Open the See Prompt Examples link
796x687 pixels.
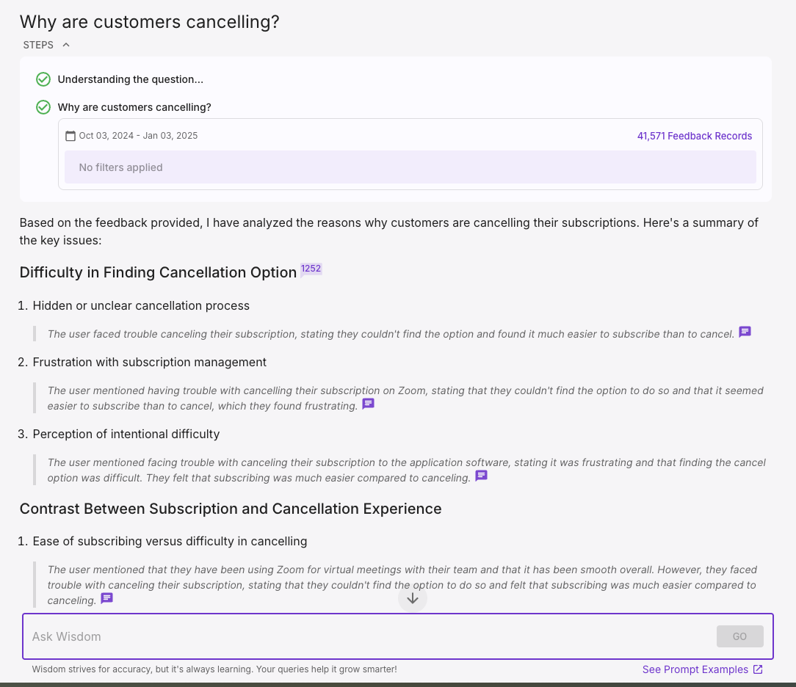[x=695, y=669]
